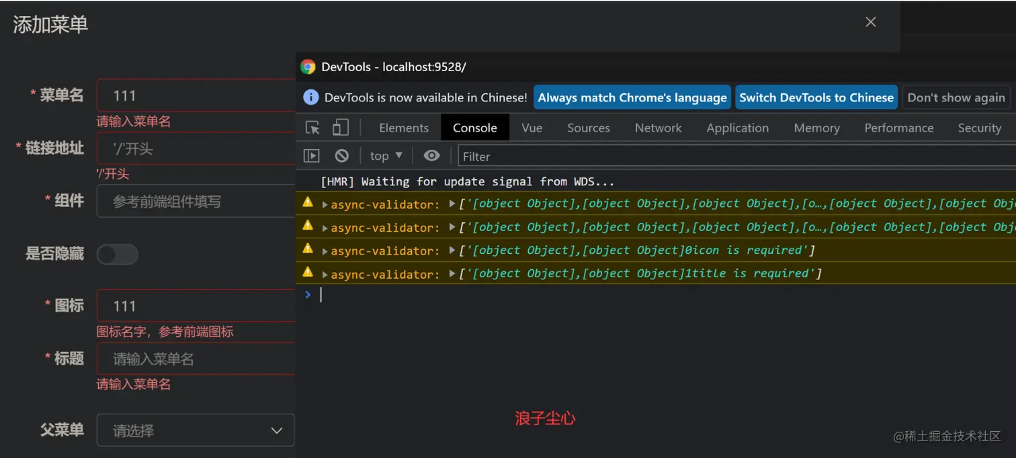Show the console sidebar panel icon

(311, 156)
